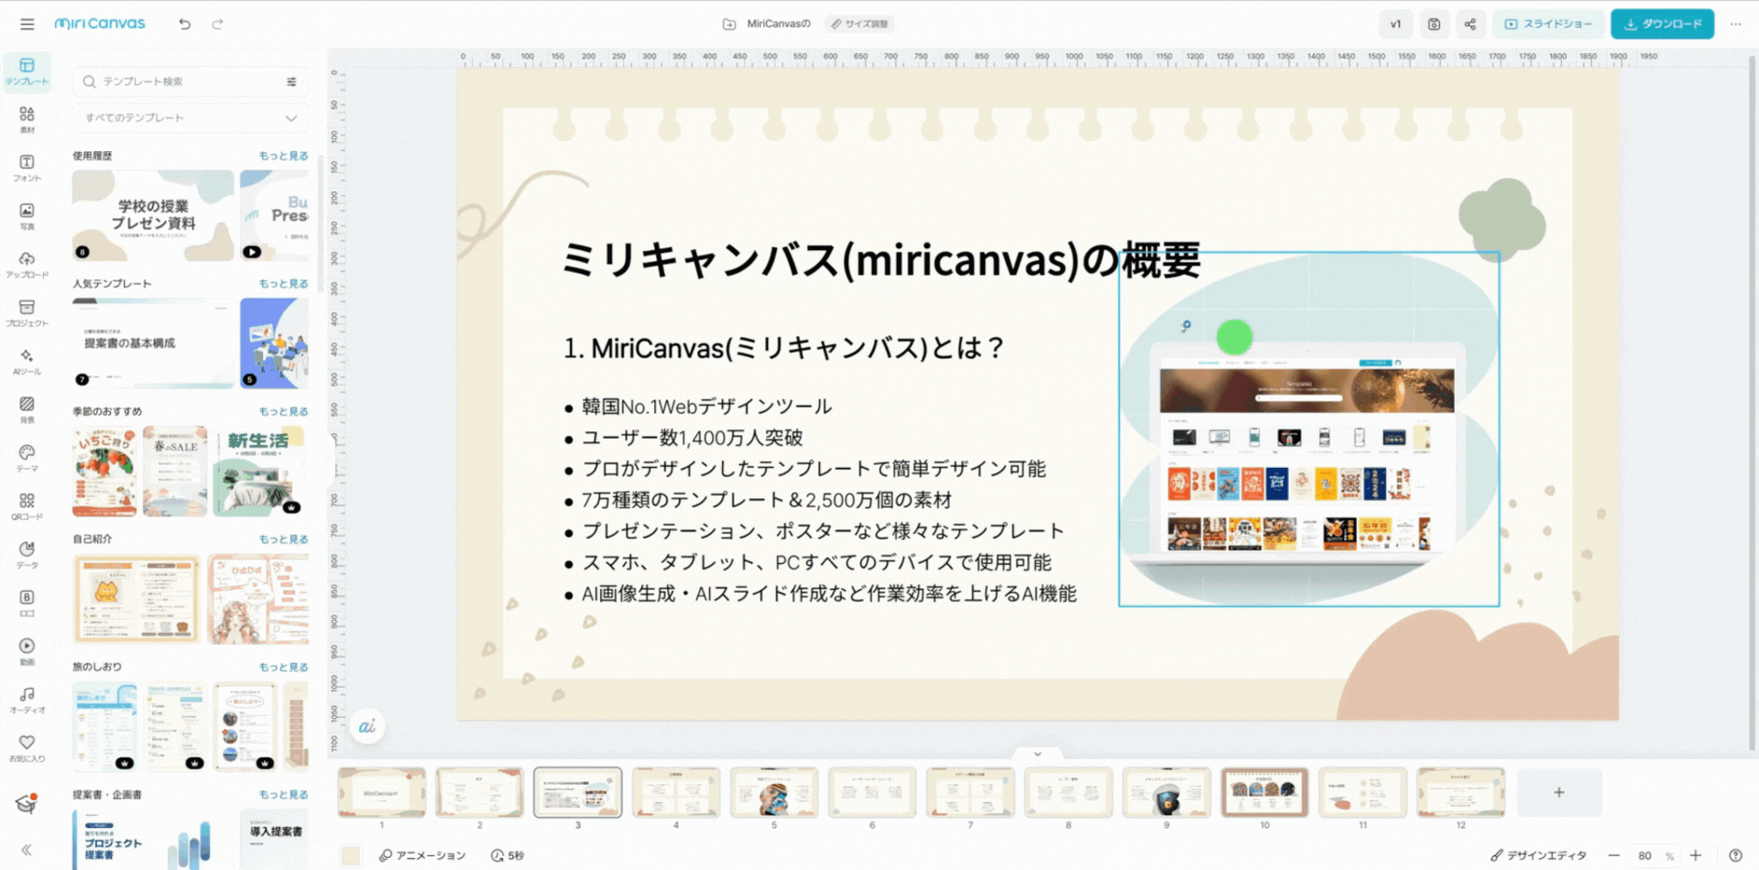
Task: Open the お気に入り favorites panel
Action: [27, 748]
